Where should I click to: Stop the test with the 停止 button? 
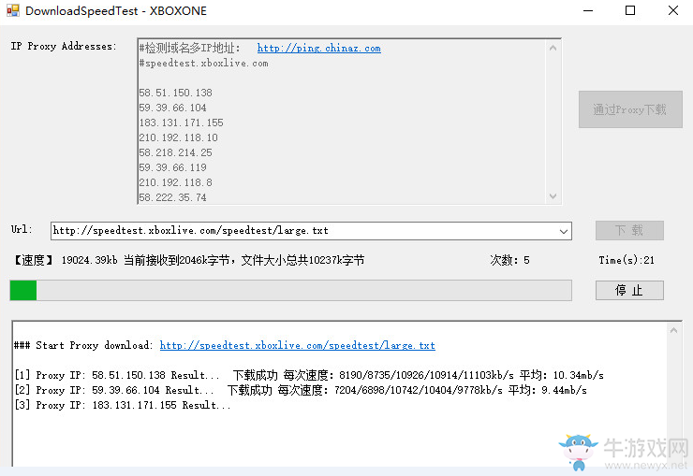click(x=629, y=290)
